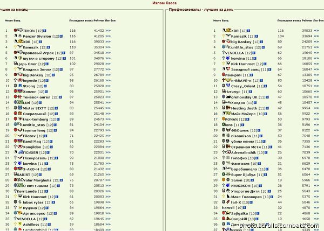Open Panzer Division player link

[37, 36]
